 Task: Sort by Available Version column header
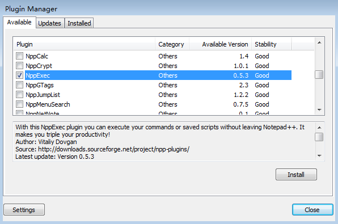(220, 44)
